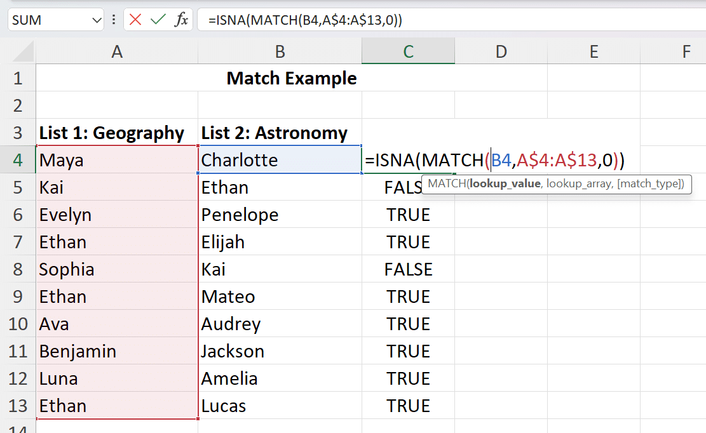706x433 pixels.
Task: Click Ethan in cell A9
Action: pos(117,296)
